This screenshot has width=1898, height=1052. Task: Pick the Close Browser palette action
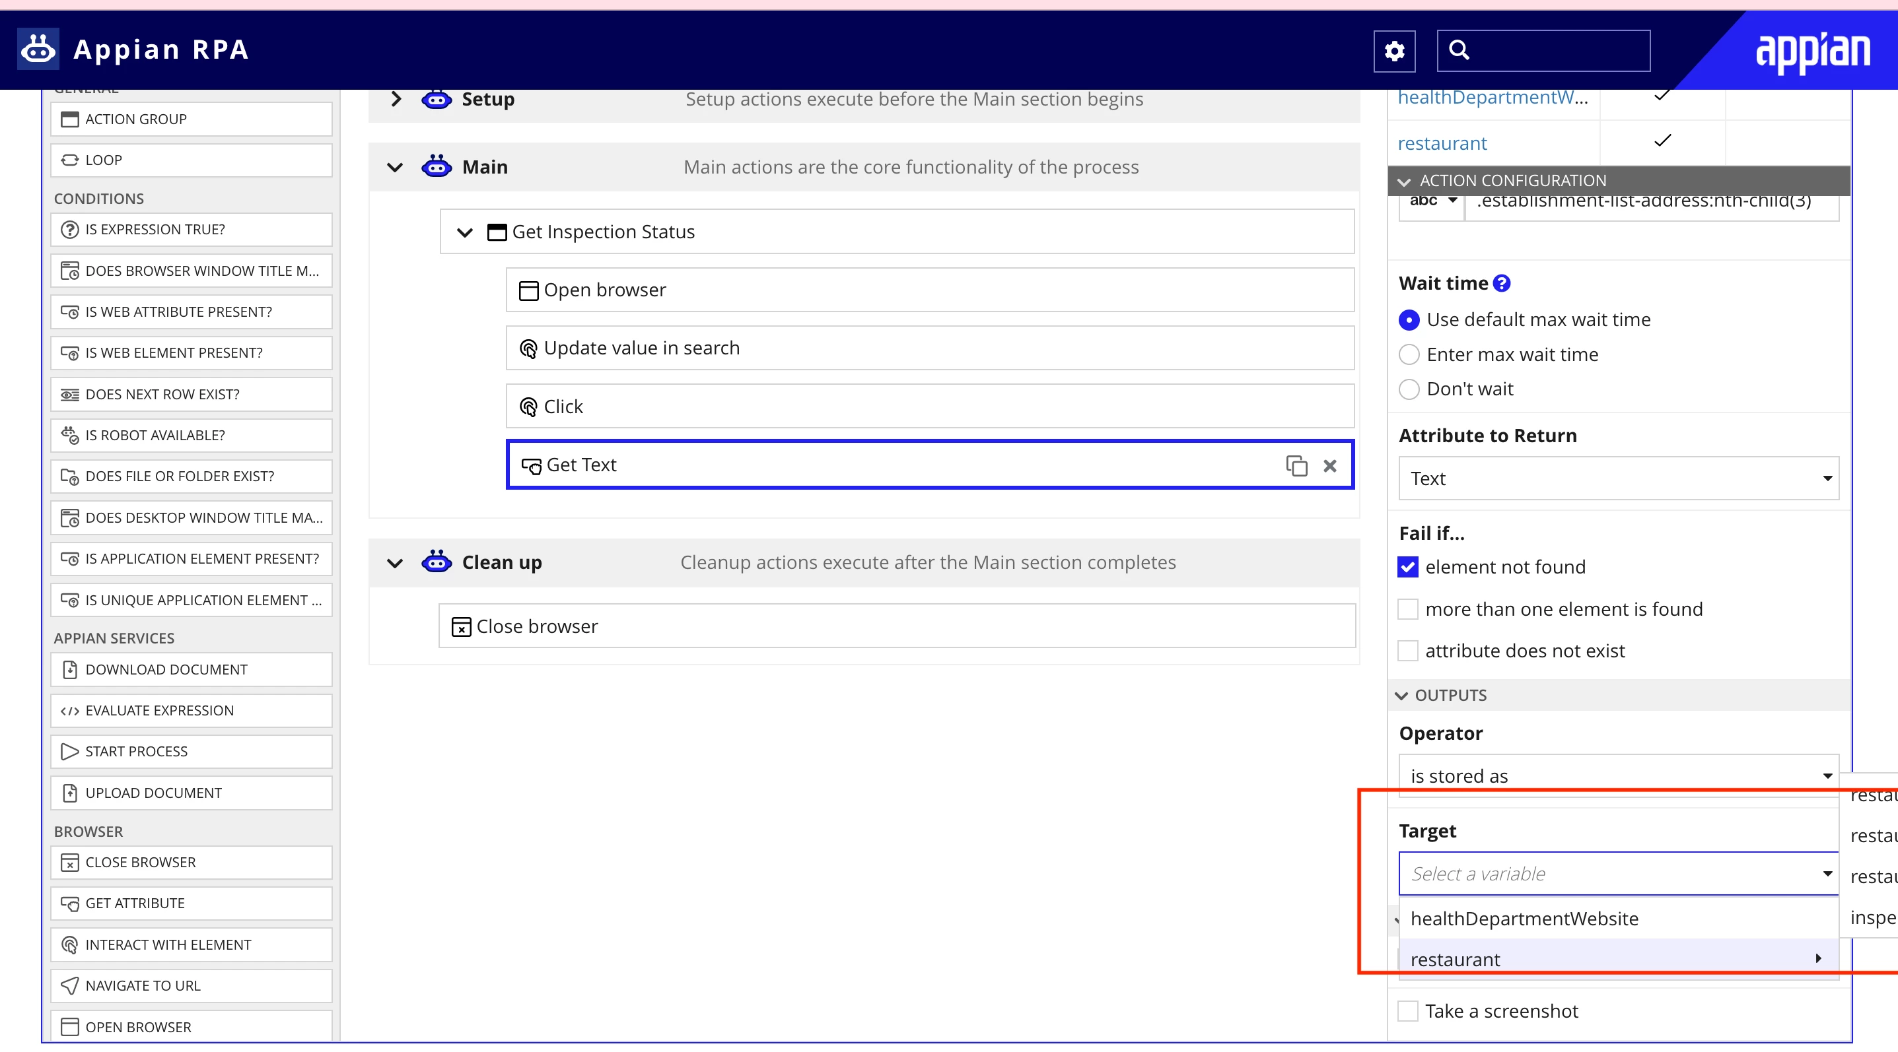click(192, 862)
